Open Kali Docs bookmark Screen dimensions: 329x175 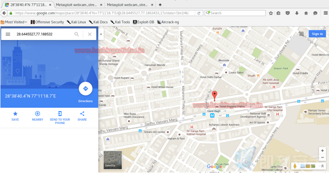click(x=98, y=22)
